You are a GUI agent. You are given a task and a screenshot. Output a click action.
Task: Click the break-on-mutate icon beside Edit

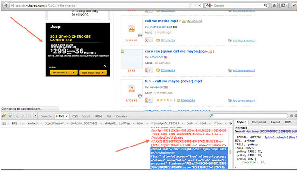[x=4, y=123]
